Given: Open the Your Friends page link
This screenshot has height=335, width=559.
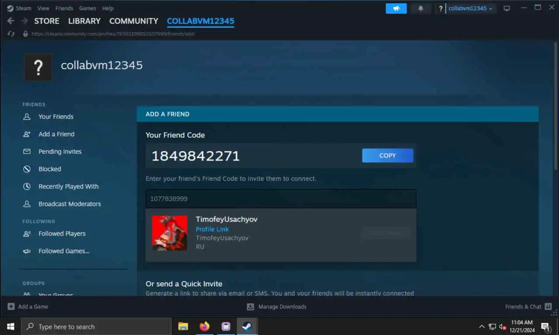Looking at the screenshot, I should pyautogui.click(x=56, y=116).
